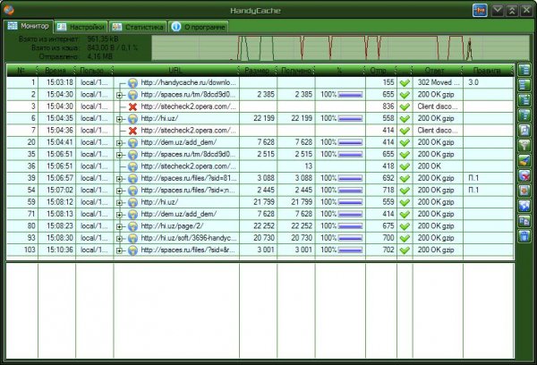
Task: Expand row 35 spaces.ru/tm tree node
Action: pos(119,155)
